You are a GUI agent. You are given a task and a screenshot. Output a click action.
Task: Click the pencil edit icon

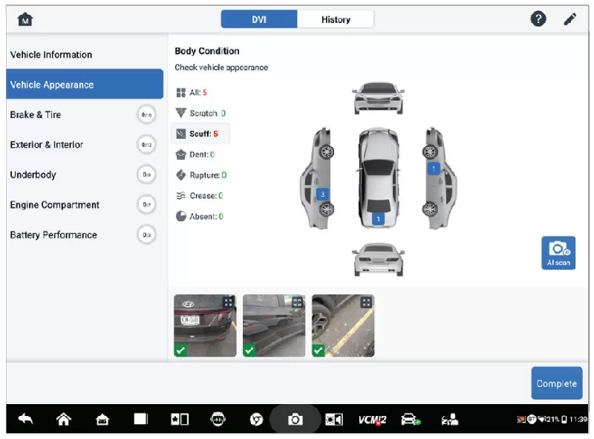click(570, 19)
